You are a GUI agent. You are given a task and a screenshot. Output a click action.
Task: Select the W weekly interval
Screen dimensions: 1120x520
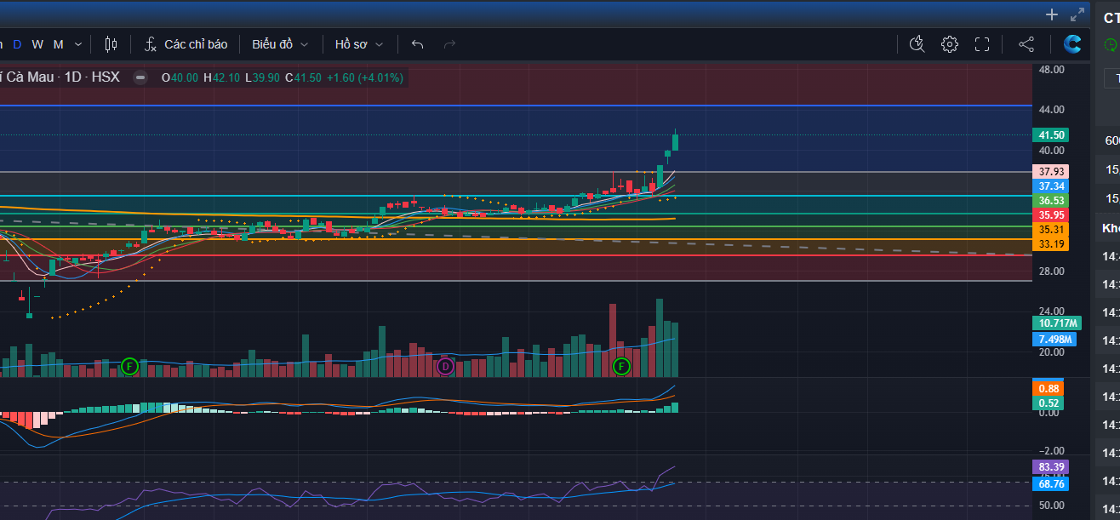37,44
